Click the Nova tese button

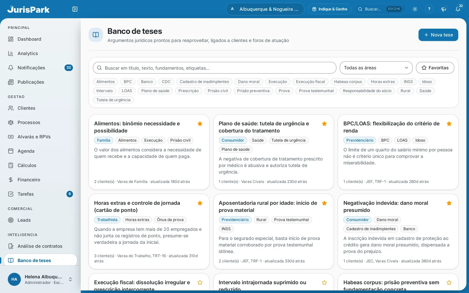tap(438, 35)
